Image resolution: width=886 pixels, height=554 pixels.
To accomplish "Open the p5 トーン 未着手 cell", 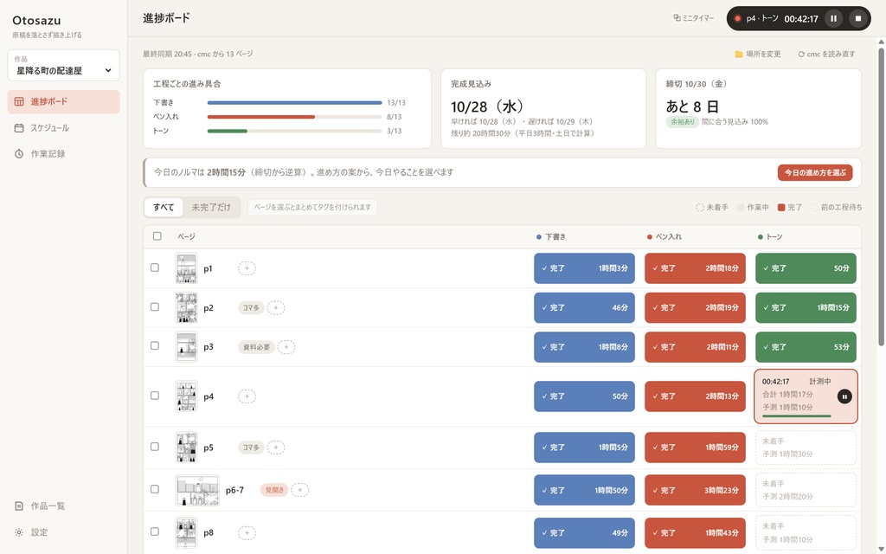I will tap(806, 448).
